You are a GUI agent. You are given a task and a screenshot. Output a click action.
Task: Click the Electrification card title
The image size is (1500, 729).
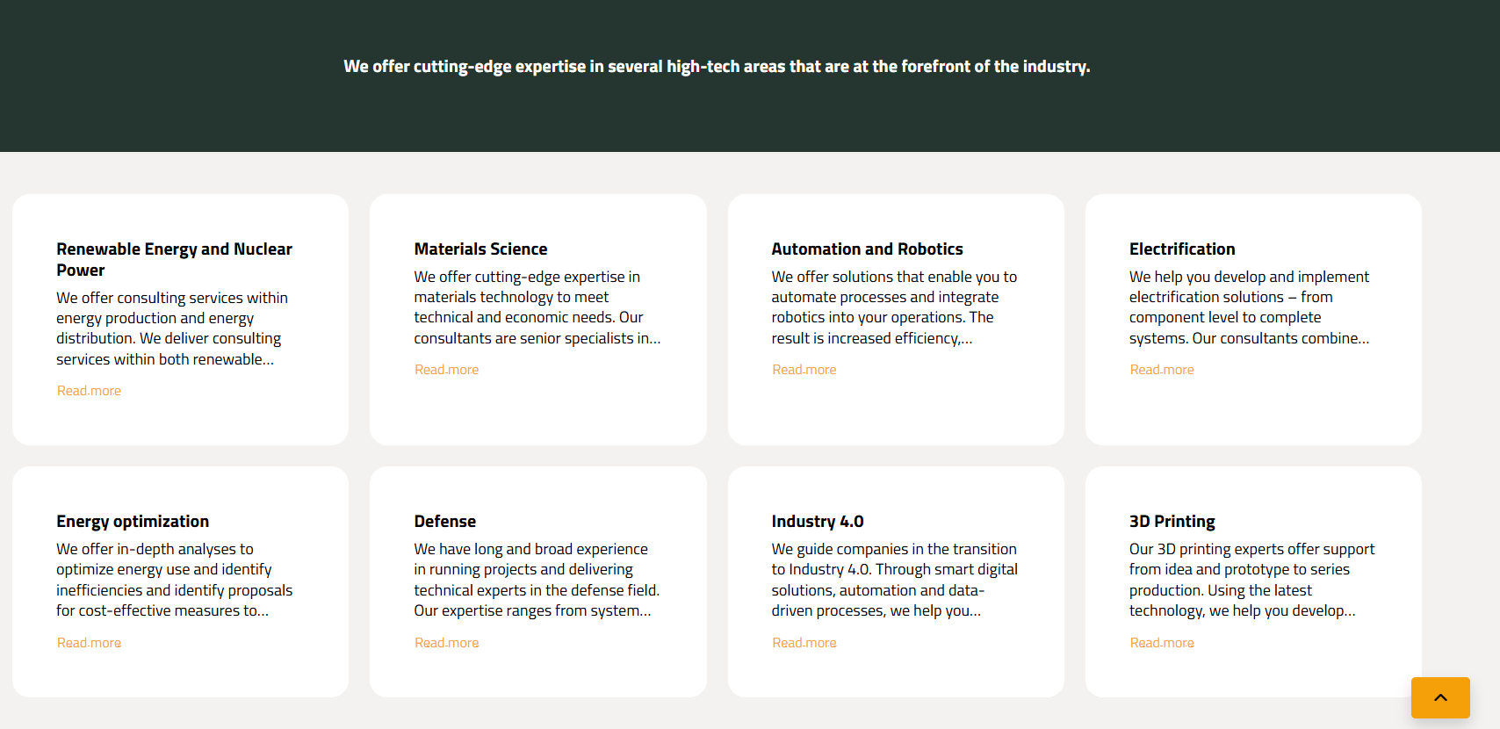pos(1181,249)
